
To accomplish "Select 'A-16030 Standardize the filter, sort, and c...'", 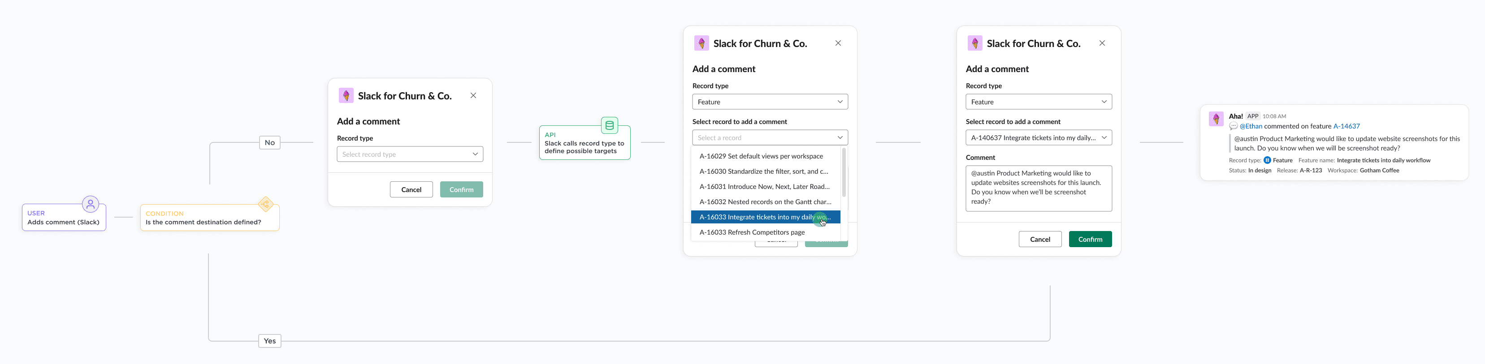I will pyautogui.click(x=765, y=171).
